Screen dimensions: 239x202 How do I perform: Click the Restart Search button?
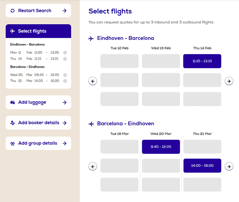coord(38,10)
